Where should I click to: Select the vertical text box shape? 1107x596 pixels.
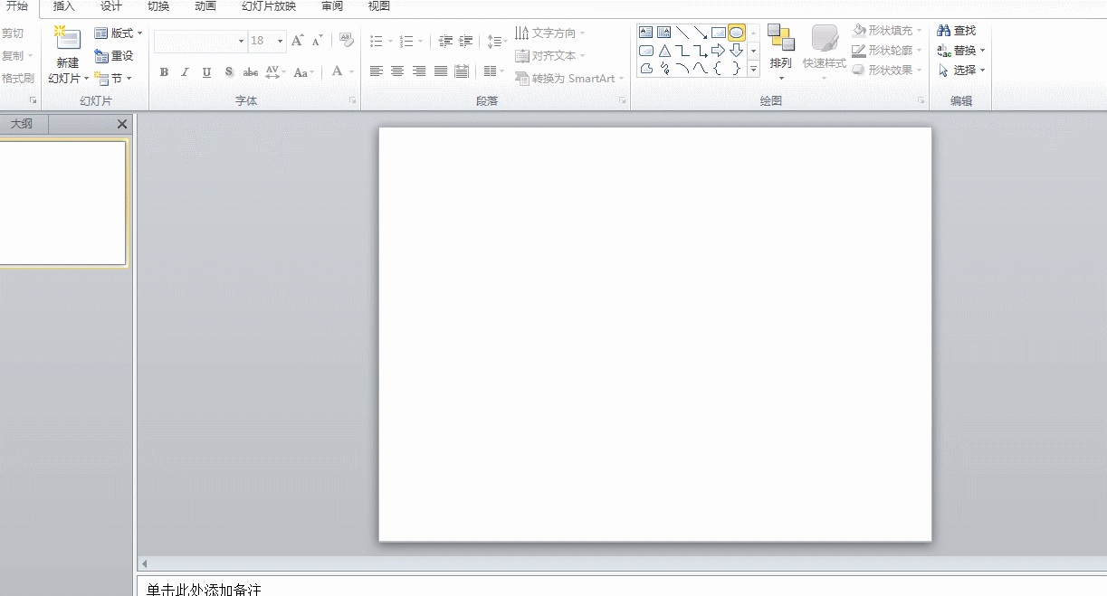(664, 33)
